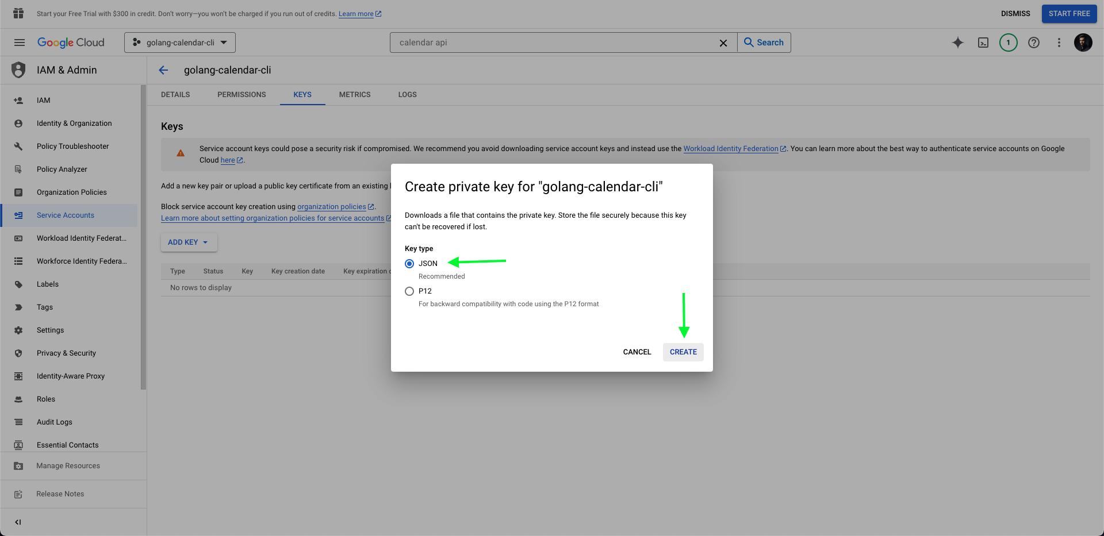
Task: Select the P12 key type radio button
Action: [x=409, y=291]
